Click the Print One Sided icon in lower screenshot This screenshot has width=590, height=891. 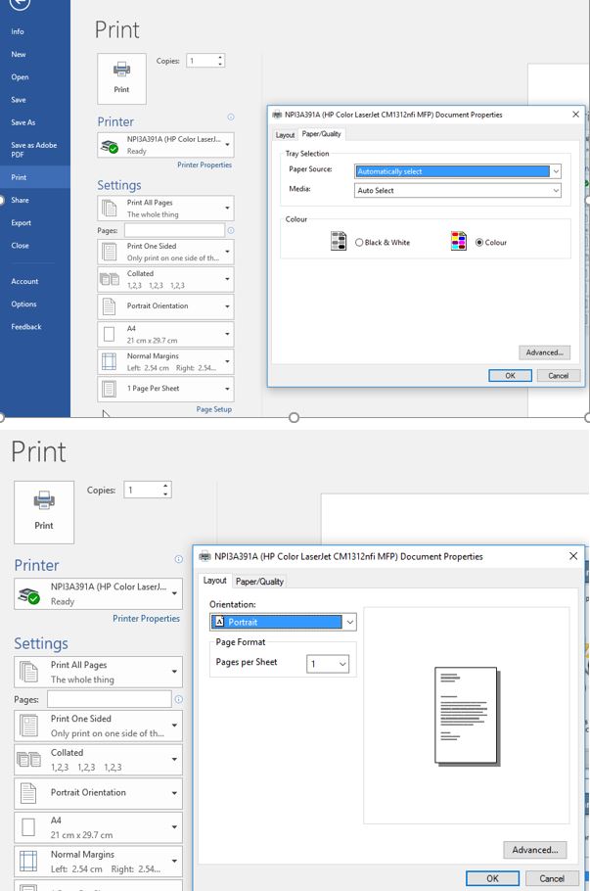(28, 726)
